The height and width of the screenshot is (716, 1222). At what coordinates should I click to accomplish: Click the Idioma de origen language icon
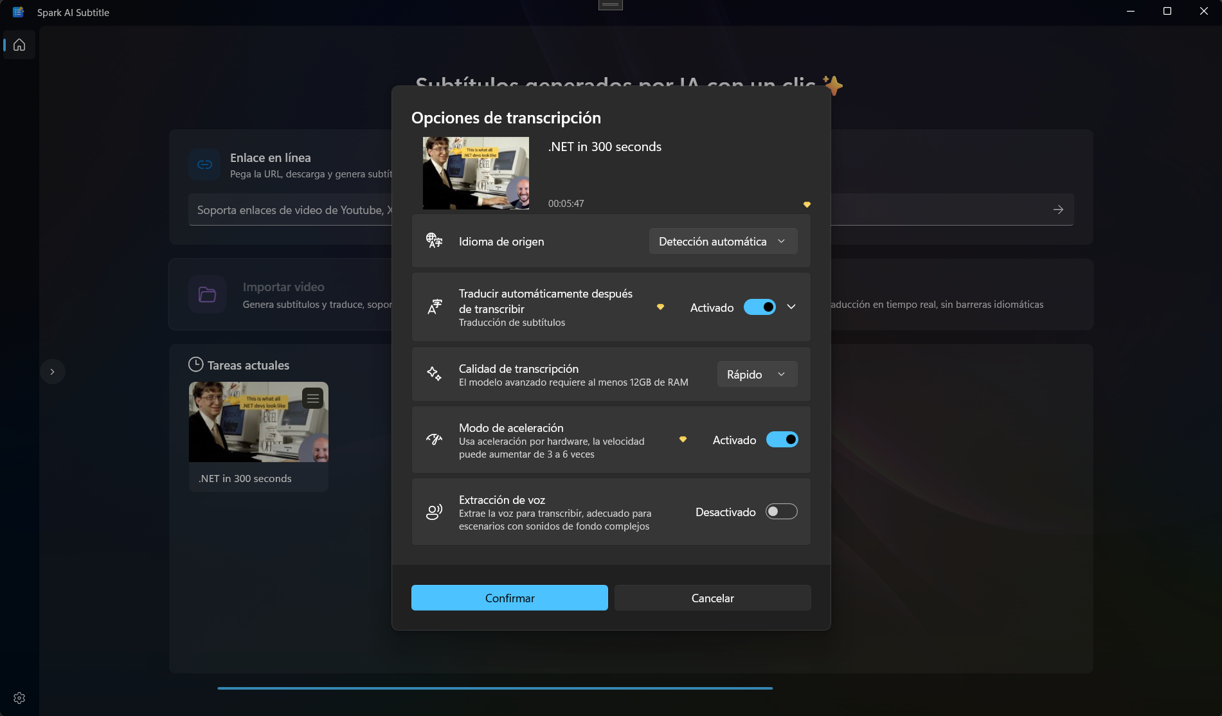tap(434, 240)
